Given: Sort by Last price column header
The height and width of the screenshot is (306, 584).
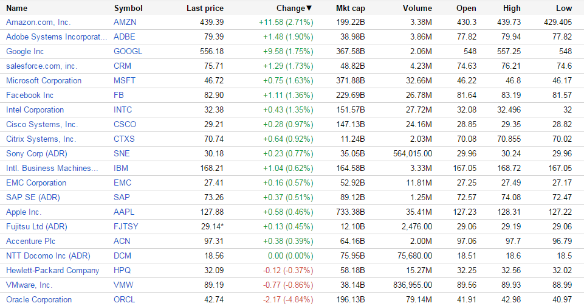Looking at the screenshot, I should pyautogui.click(x=205, y=8).
